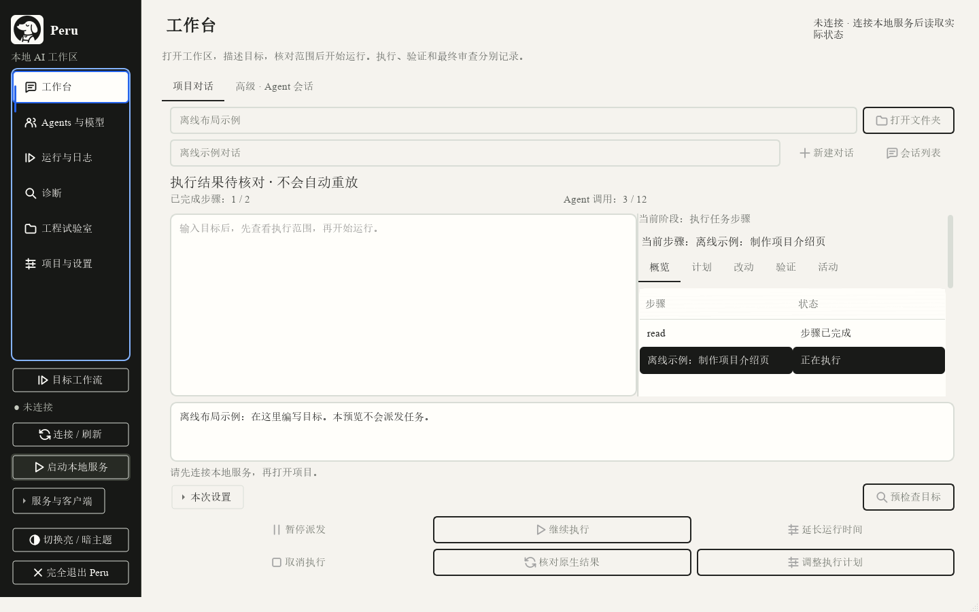Image resolution: width=979 pixels, height=612 pixels.
Task: Click the Peru dog logo icon
Action: point(27,30)
